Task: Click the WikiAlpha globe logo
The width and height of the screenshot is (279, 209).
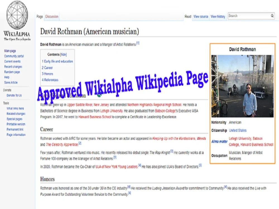Action: point(17,15)
